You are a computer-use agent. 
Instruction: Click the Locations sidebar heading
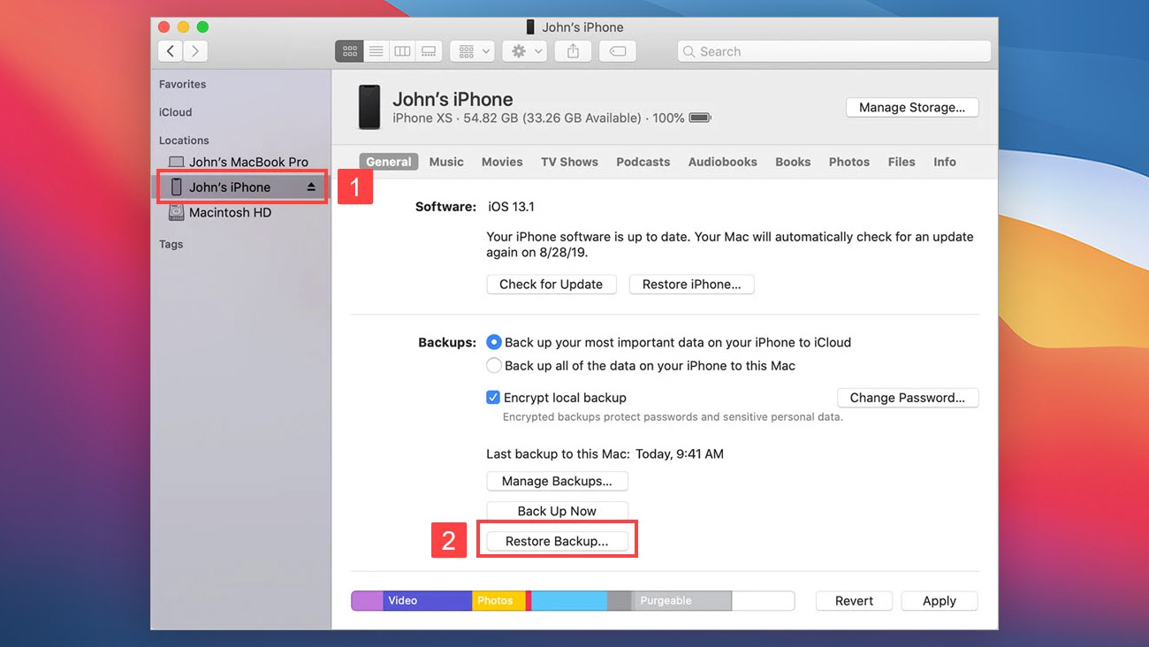(x=184, y=141)
